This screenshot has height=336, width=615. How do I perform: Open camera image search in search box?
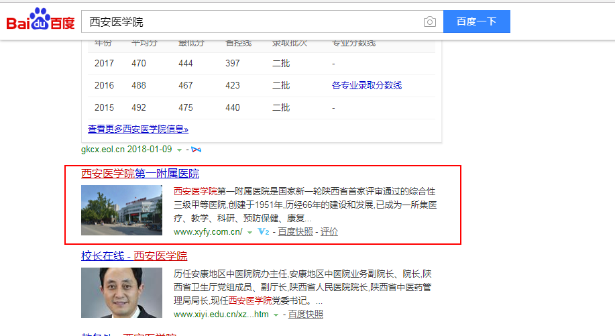pos(430,22)
